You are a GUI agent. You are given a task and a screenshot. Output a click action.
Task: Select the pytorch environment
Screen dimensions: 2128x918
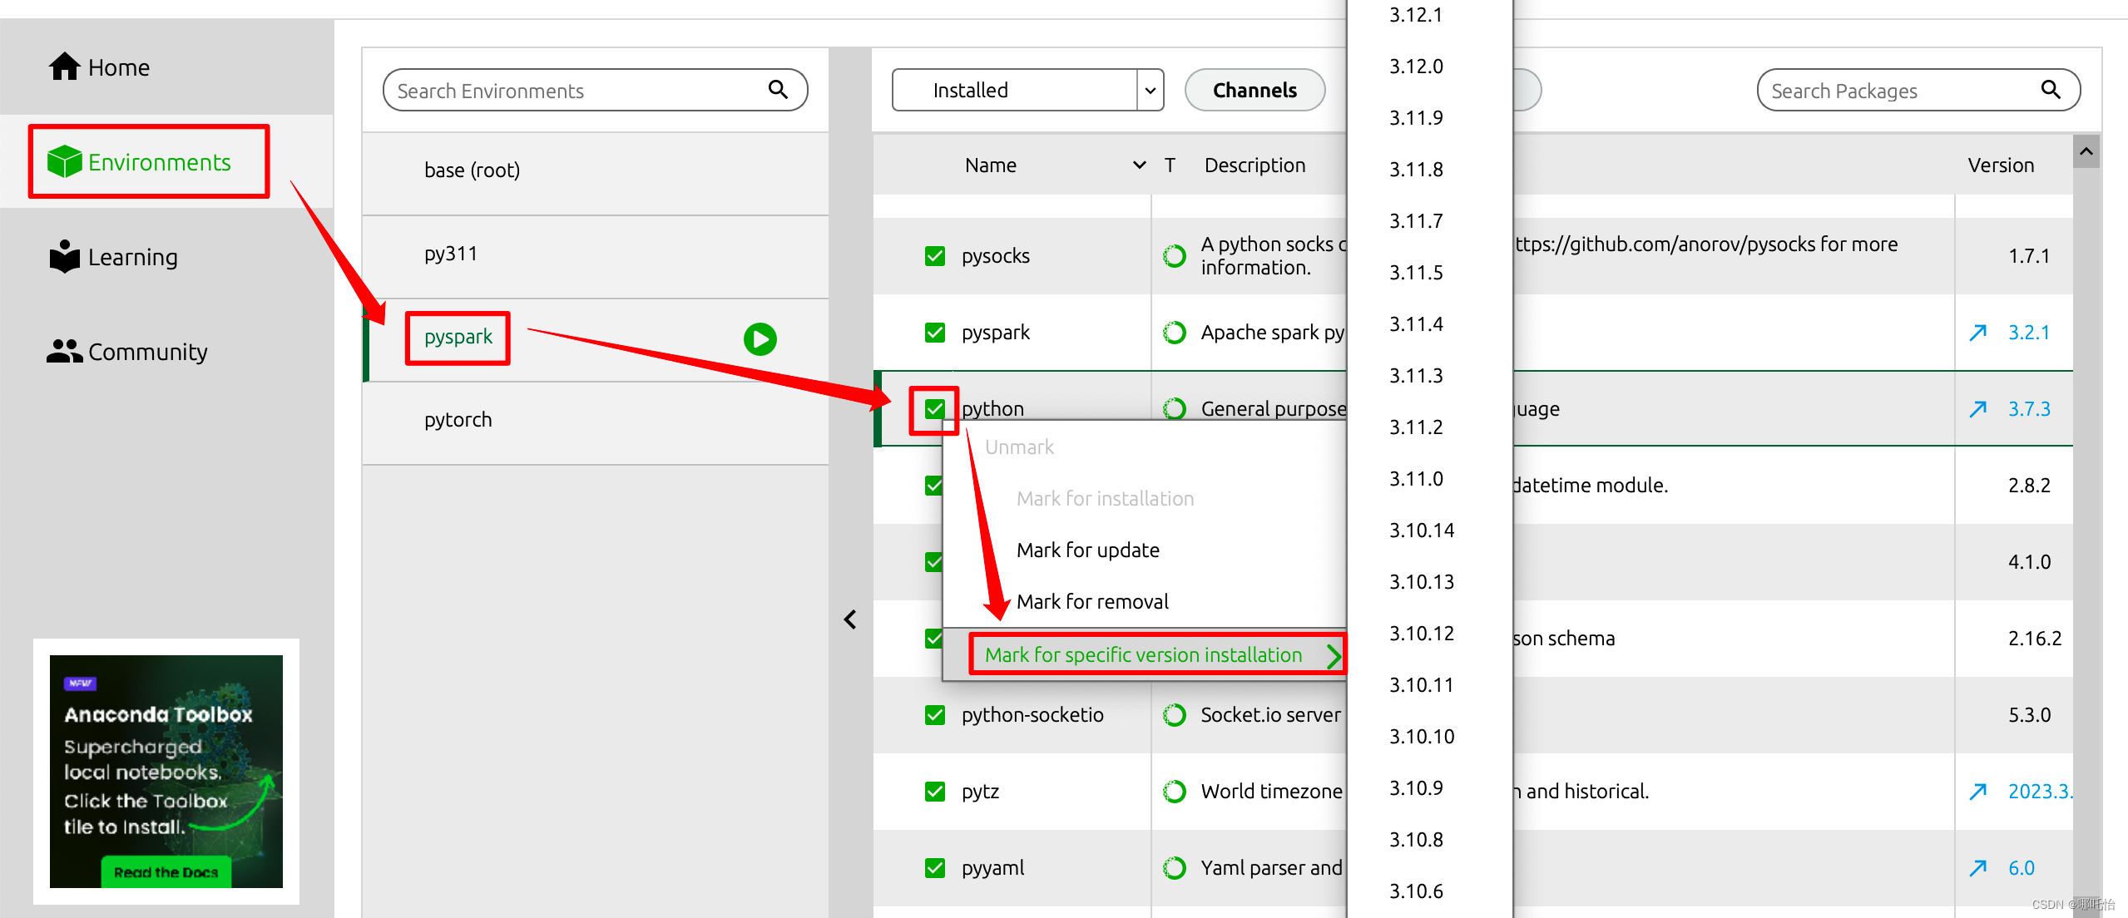[458, 420]
